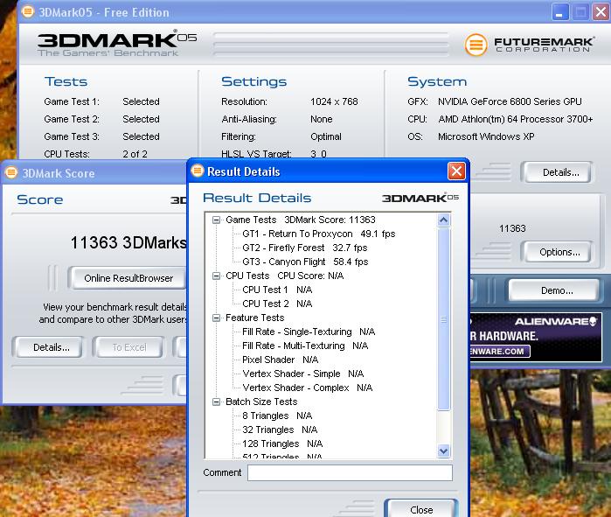Open Details in the 3DMark Score window
611x517 pixels.
coord(51,347)
